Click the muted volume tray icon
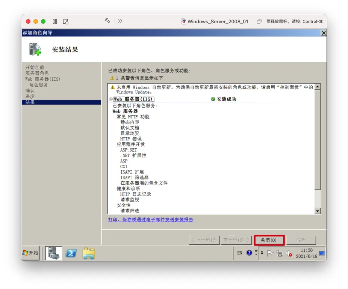Screen dimensions: 348x289 [x=289, y=253]
